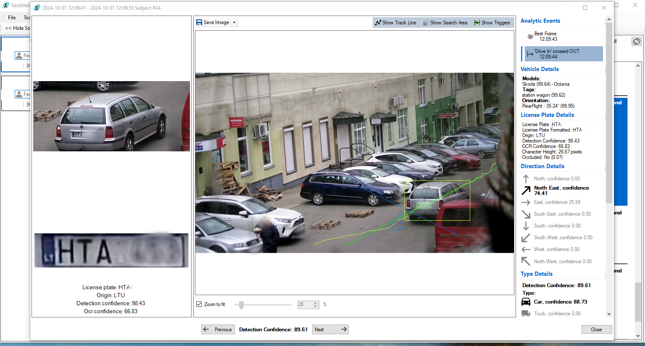The image size is (645, 346).
Task: Click Hide button in main toolbar
Action: tap(18, 28)
